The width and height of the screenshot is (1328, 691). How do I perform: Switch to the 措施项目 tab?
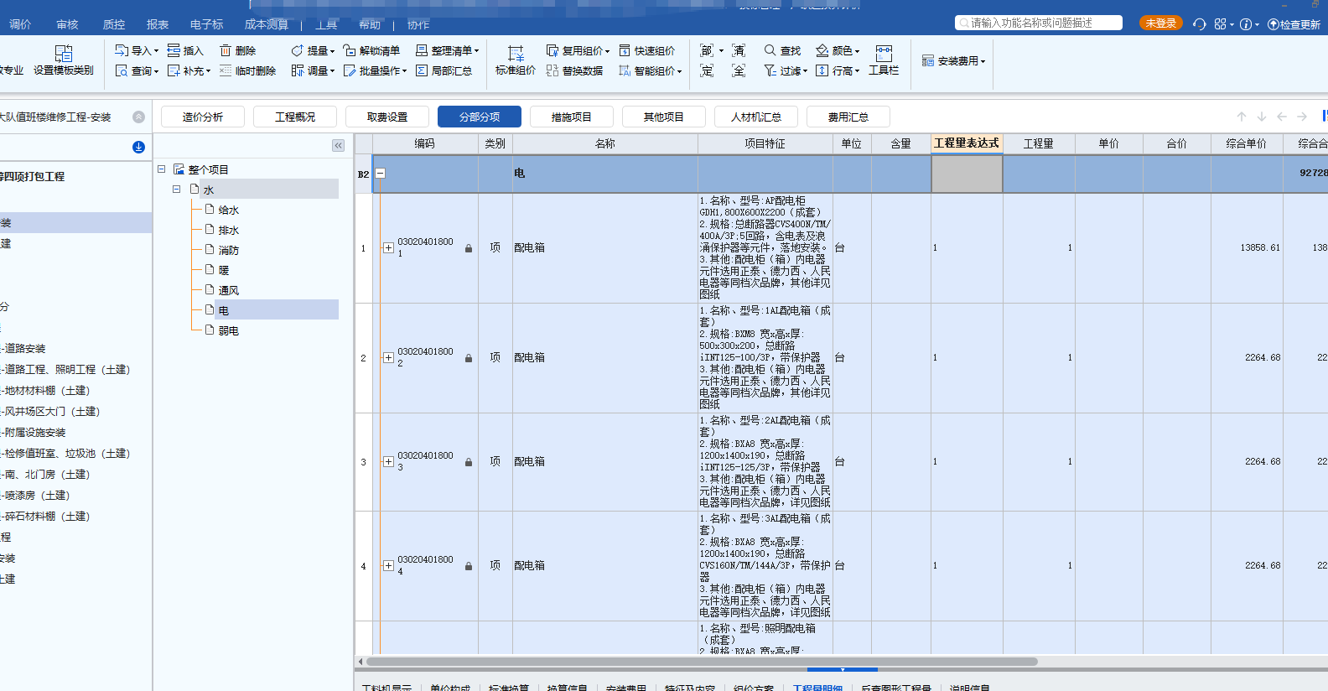coord(571,117)
